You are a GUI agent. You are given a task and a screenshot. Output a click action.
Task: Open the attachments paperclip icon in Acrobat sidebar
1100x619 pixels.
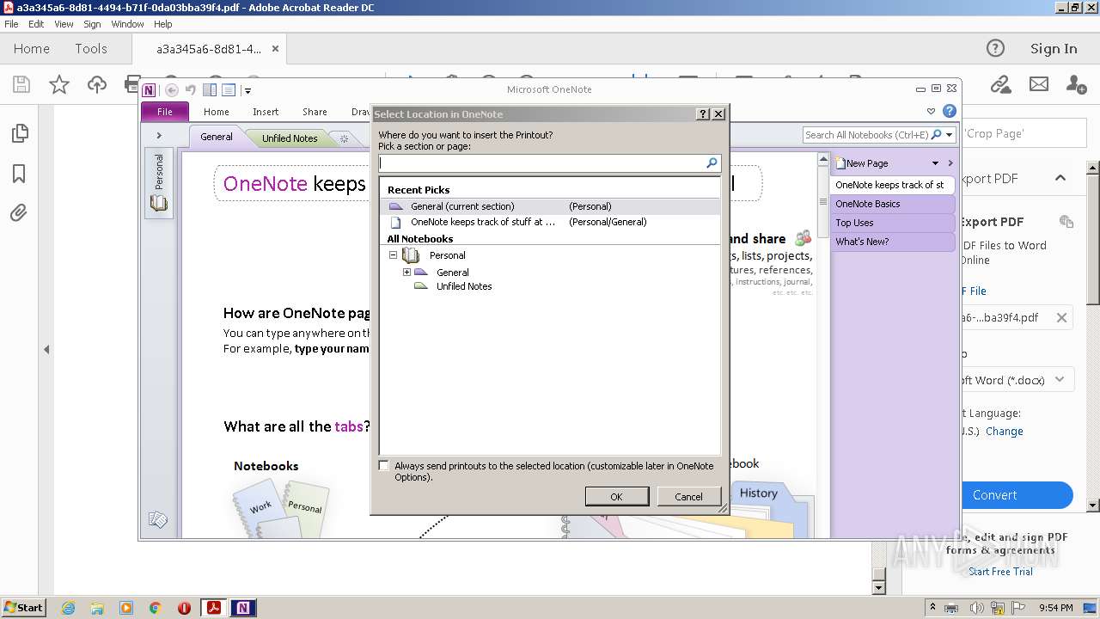click(x=19, y=212)
